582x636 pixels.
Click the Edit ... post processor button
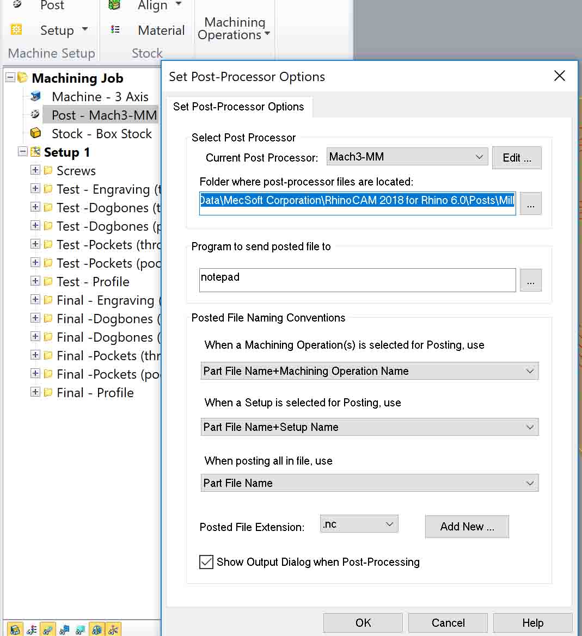tap(517, 158)
